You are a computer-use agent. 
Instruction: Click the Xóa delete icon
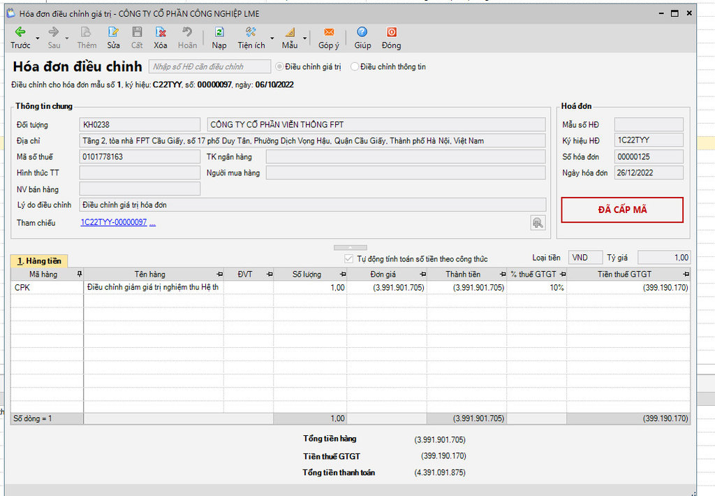[161, 32]
